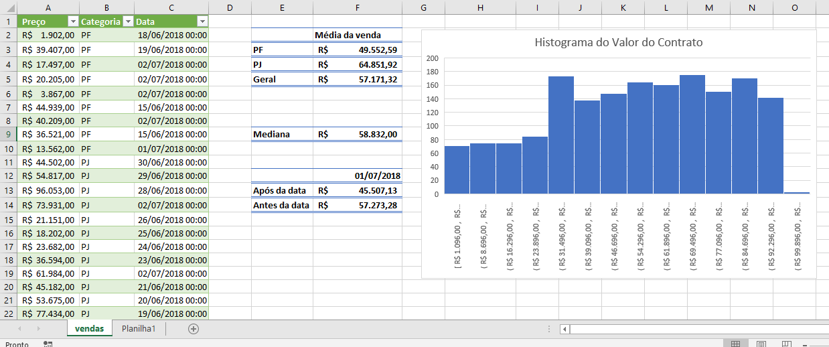Click the horizontal scrollbar track
The height and width of the screenshot is (347, 829).
[x=699, y=329]
